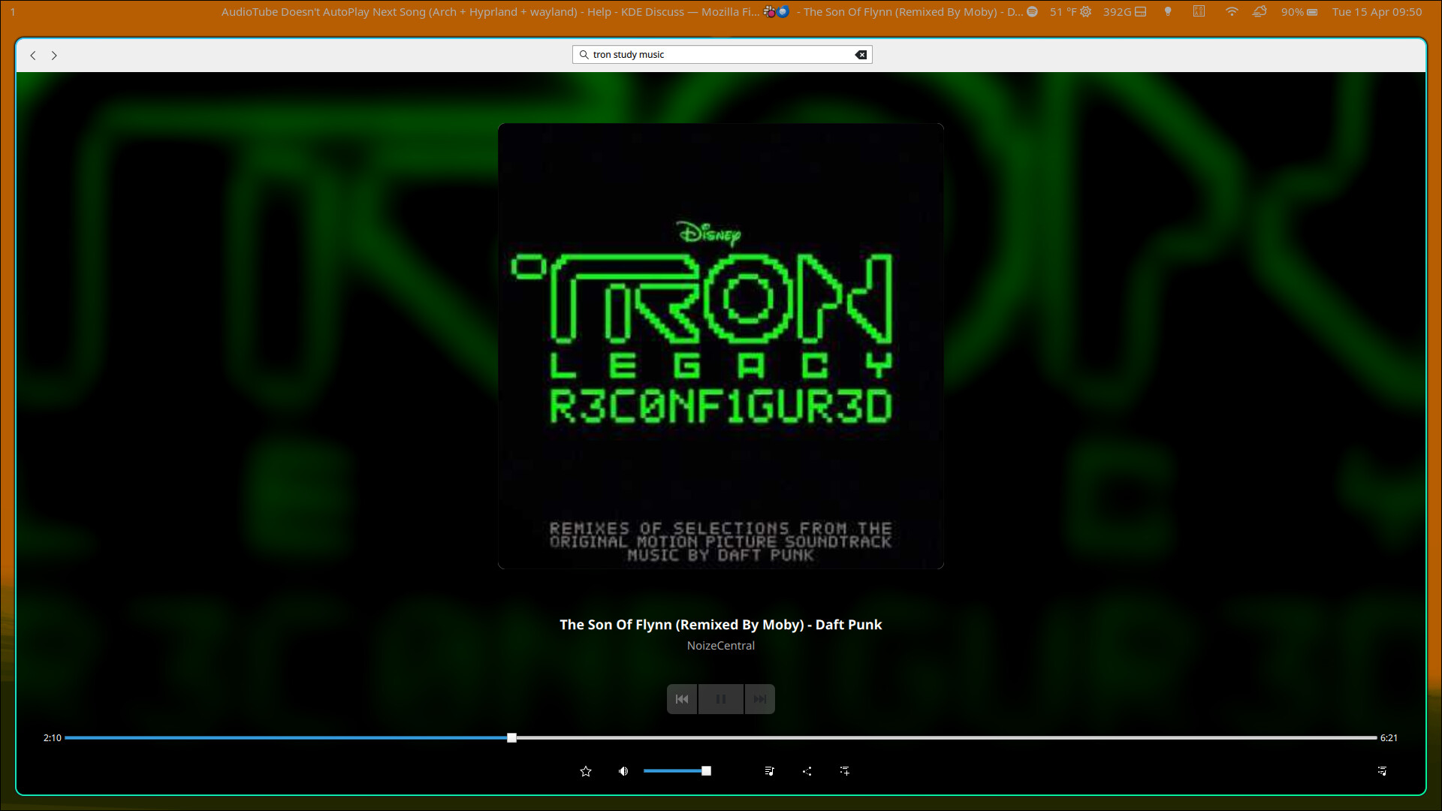Click the magnifier icon in the search box
This screenshot has height=811, width=1442.
(584, 55)
